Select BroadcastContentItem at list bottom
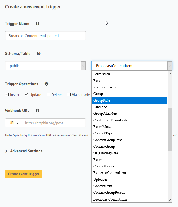The height and width of the screenshot is (207, 178). click(129, 199)
